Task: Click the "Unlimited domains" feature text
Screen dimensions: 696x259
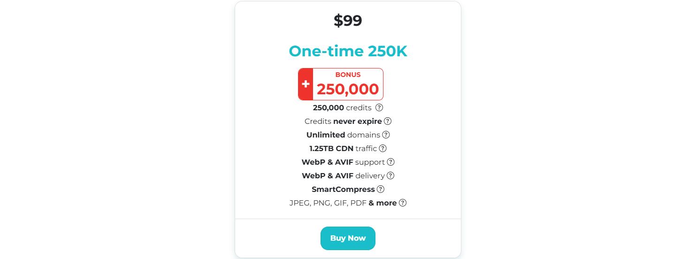Action: click(x=343, y=135)
